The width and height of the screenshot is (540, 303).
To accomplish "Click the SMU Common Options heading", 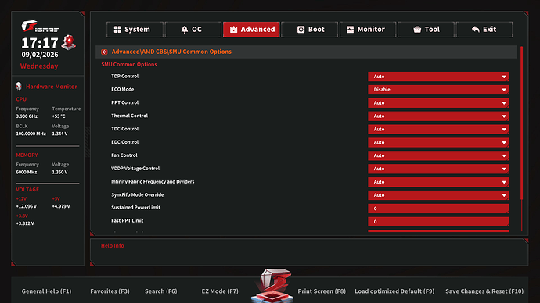I will [x=129, y=64].
